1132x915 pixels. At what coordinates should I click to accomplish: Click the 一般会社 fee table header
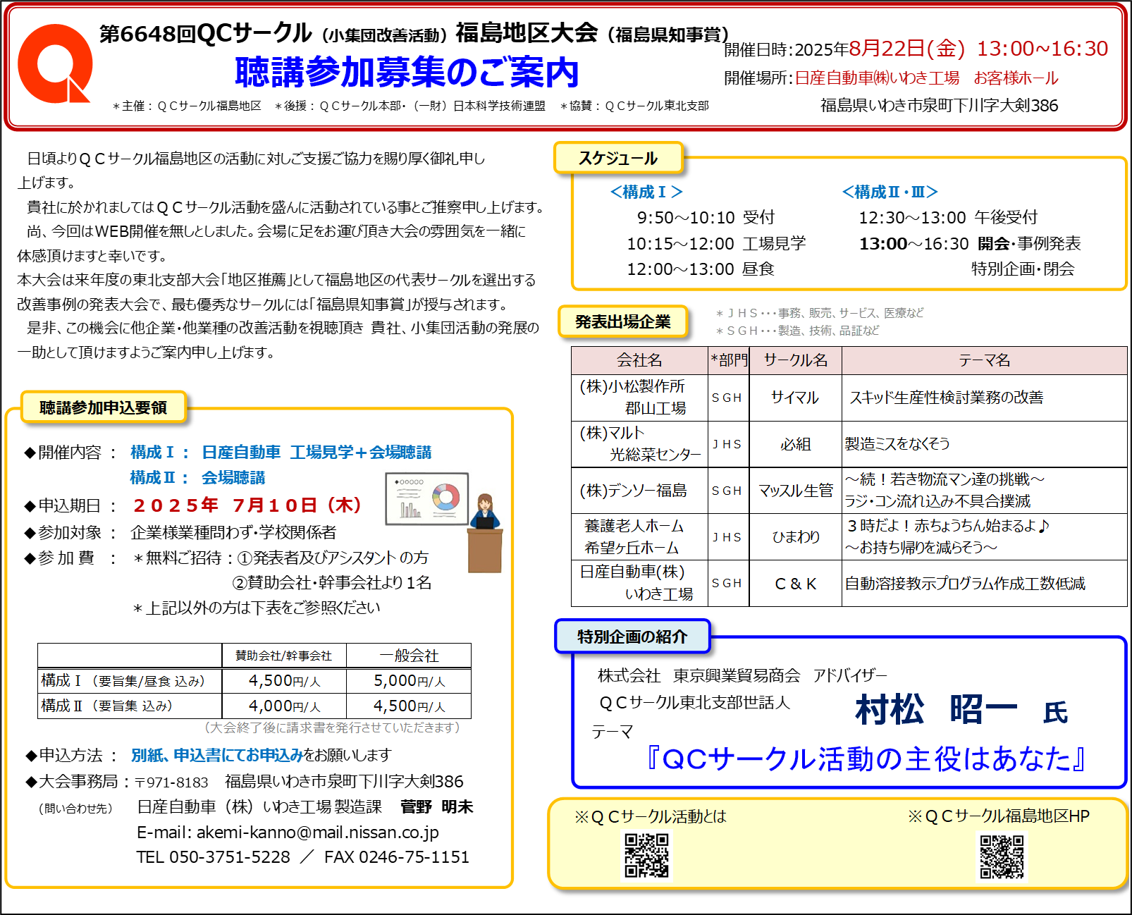click(x=409, y=656)
